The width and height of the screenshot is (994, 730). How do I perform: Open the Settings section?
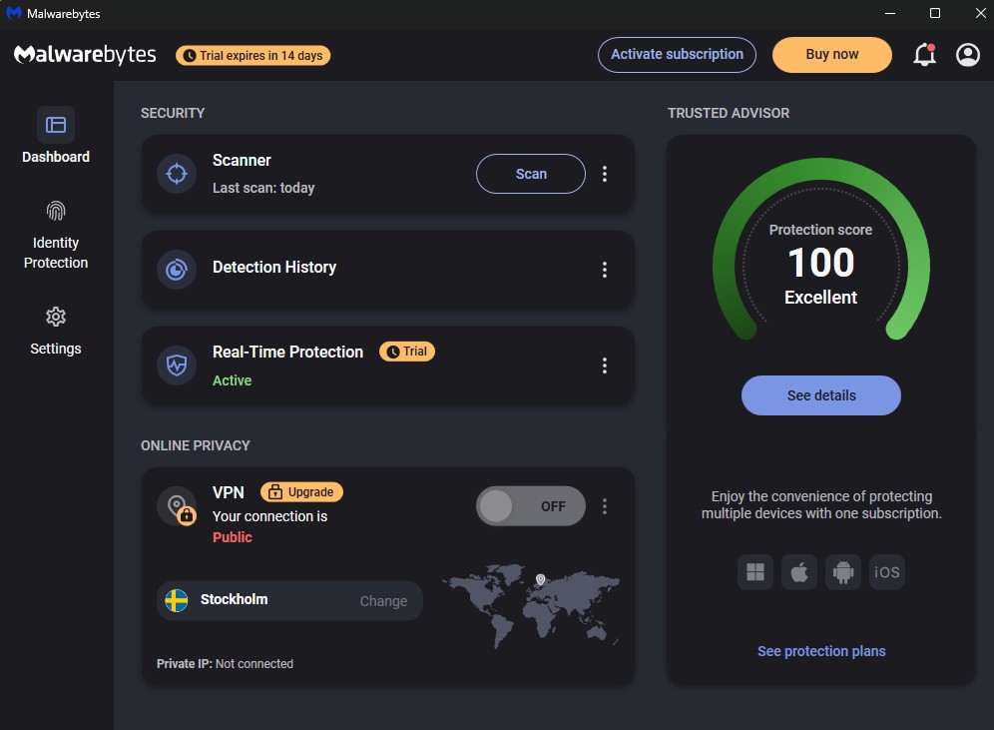pos(56,332)
